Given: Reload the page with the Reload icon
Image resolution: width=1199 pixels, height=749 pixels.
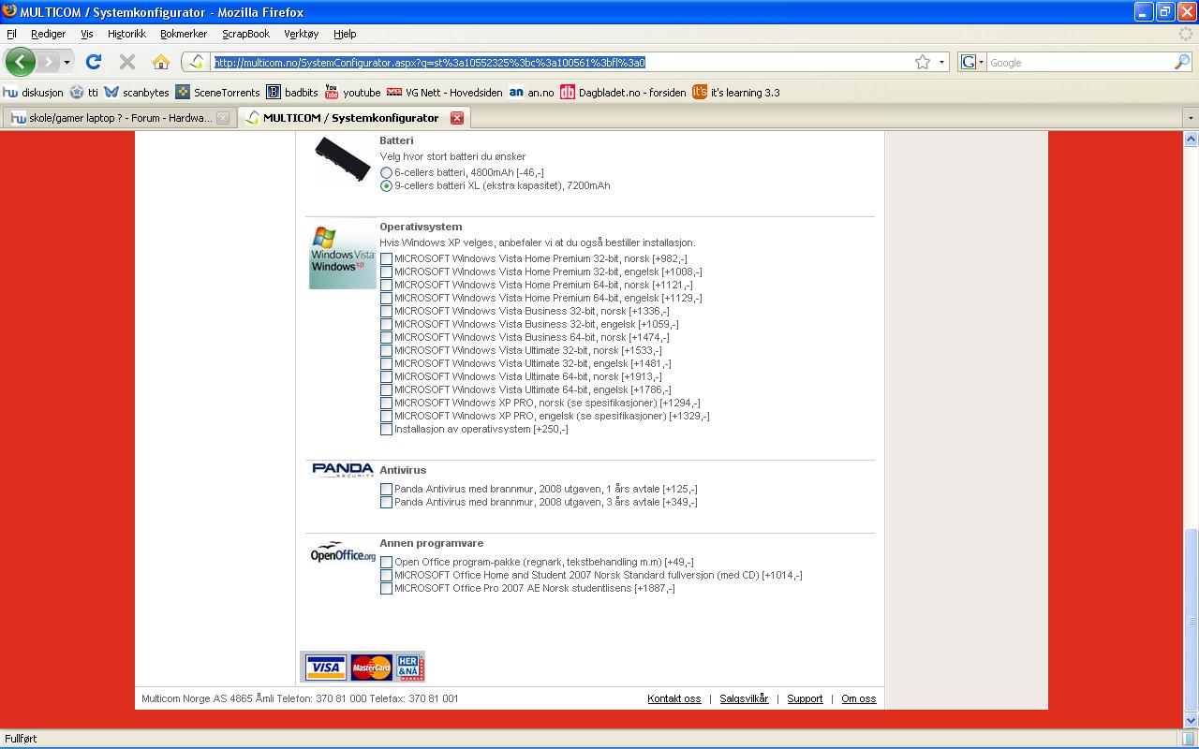Looking at the screenshot, I should pyautogui.click(x=94, y=62).
